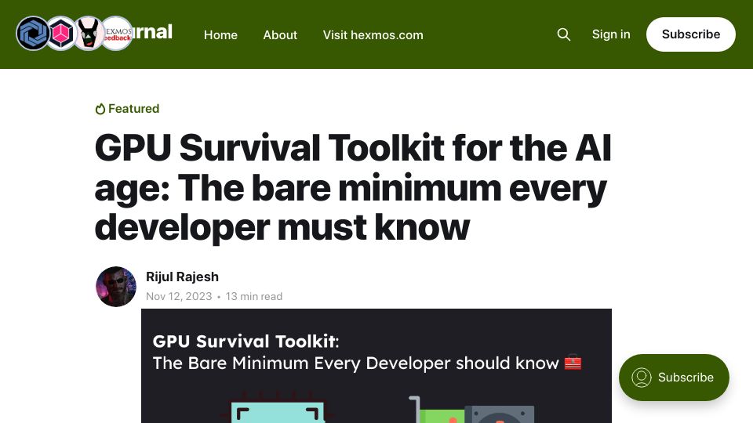
Task: Click the article title heading
Action: click(x=353, y=187)
